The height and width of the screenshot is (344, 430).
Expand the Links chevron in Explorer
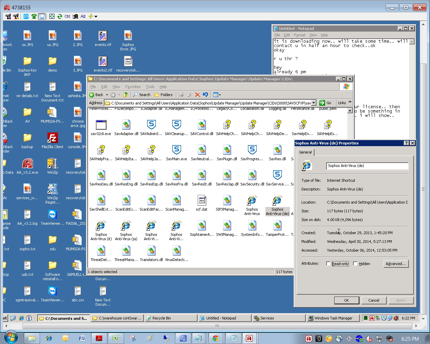click(350, 102)
